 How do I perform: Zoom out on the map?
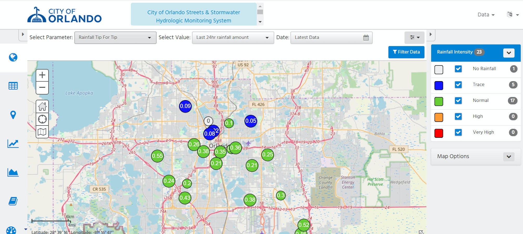(x=42, y=88)
